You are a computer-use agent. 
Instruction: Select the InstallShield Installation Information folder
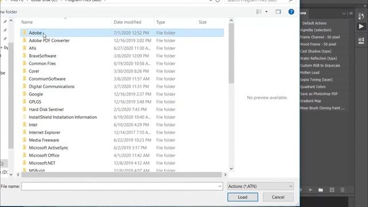(63, 117)
